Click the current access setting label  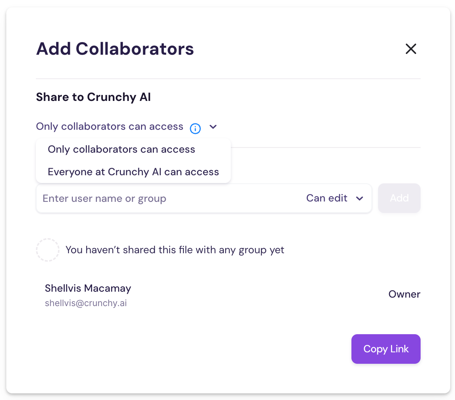point(109,126)
